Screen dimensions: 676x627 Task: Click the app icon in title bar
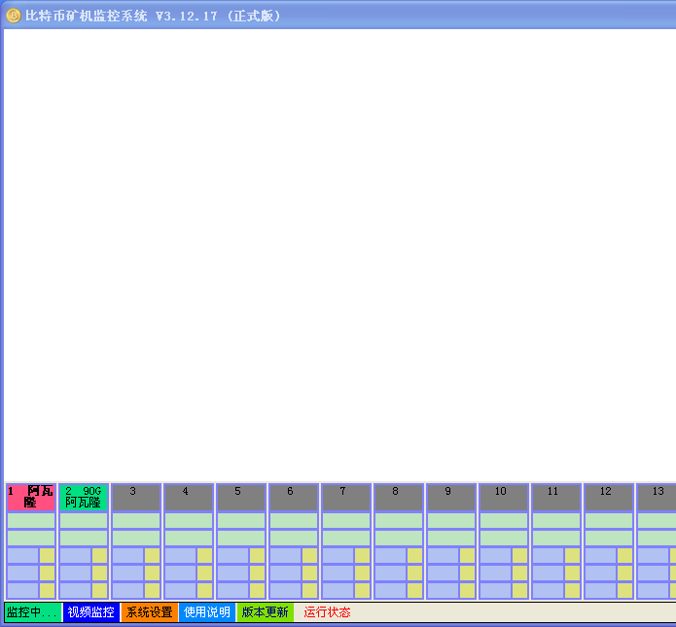[14, 16]
